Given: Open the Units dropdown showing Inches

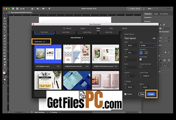Looking at the screenshot, I should 148,45.
